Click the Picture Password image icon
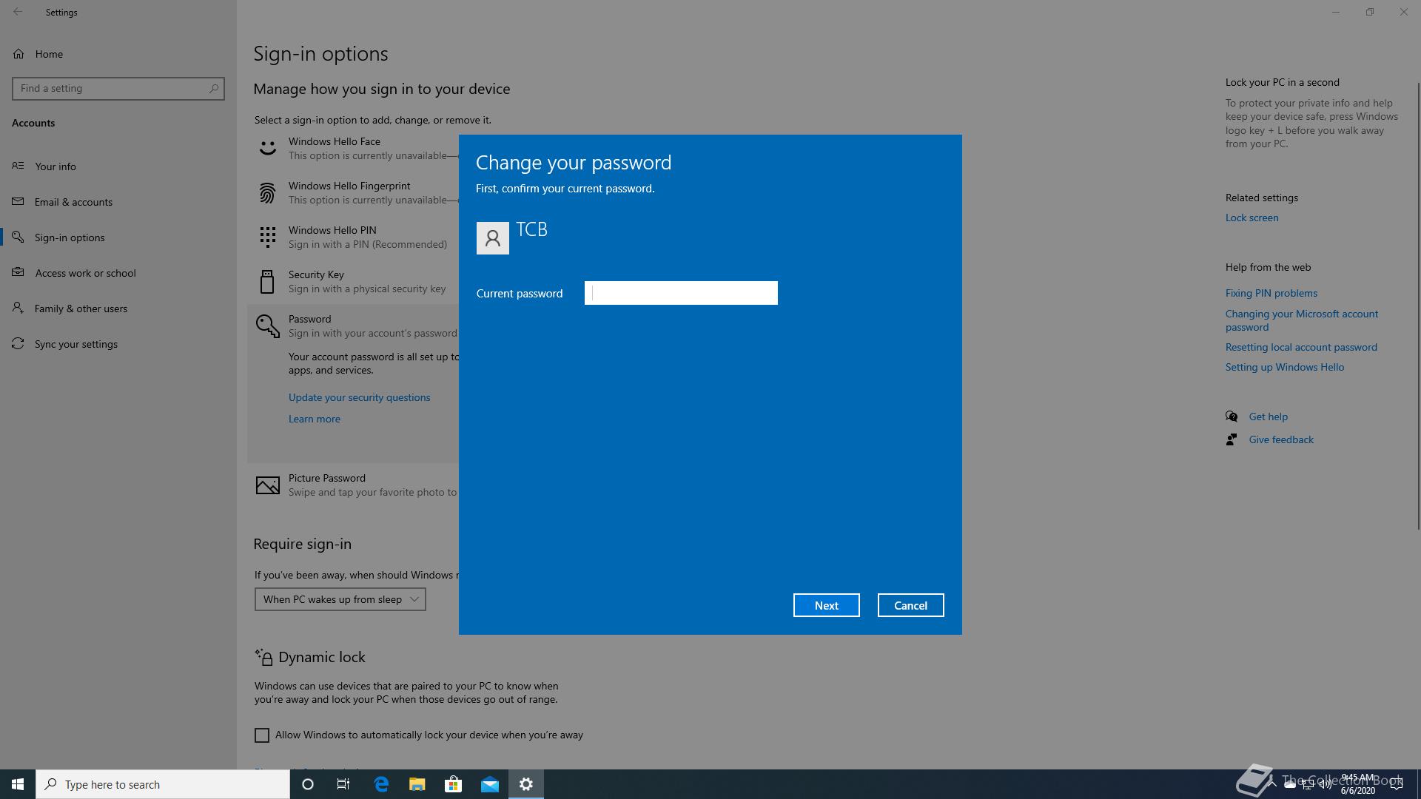 point(267,485)
